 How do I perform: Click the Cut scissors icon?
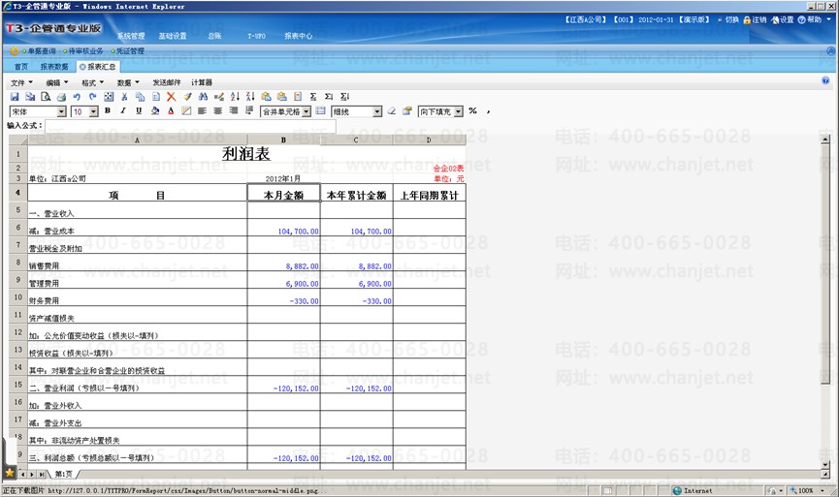tap(124, 97)
